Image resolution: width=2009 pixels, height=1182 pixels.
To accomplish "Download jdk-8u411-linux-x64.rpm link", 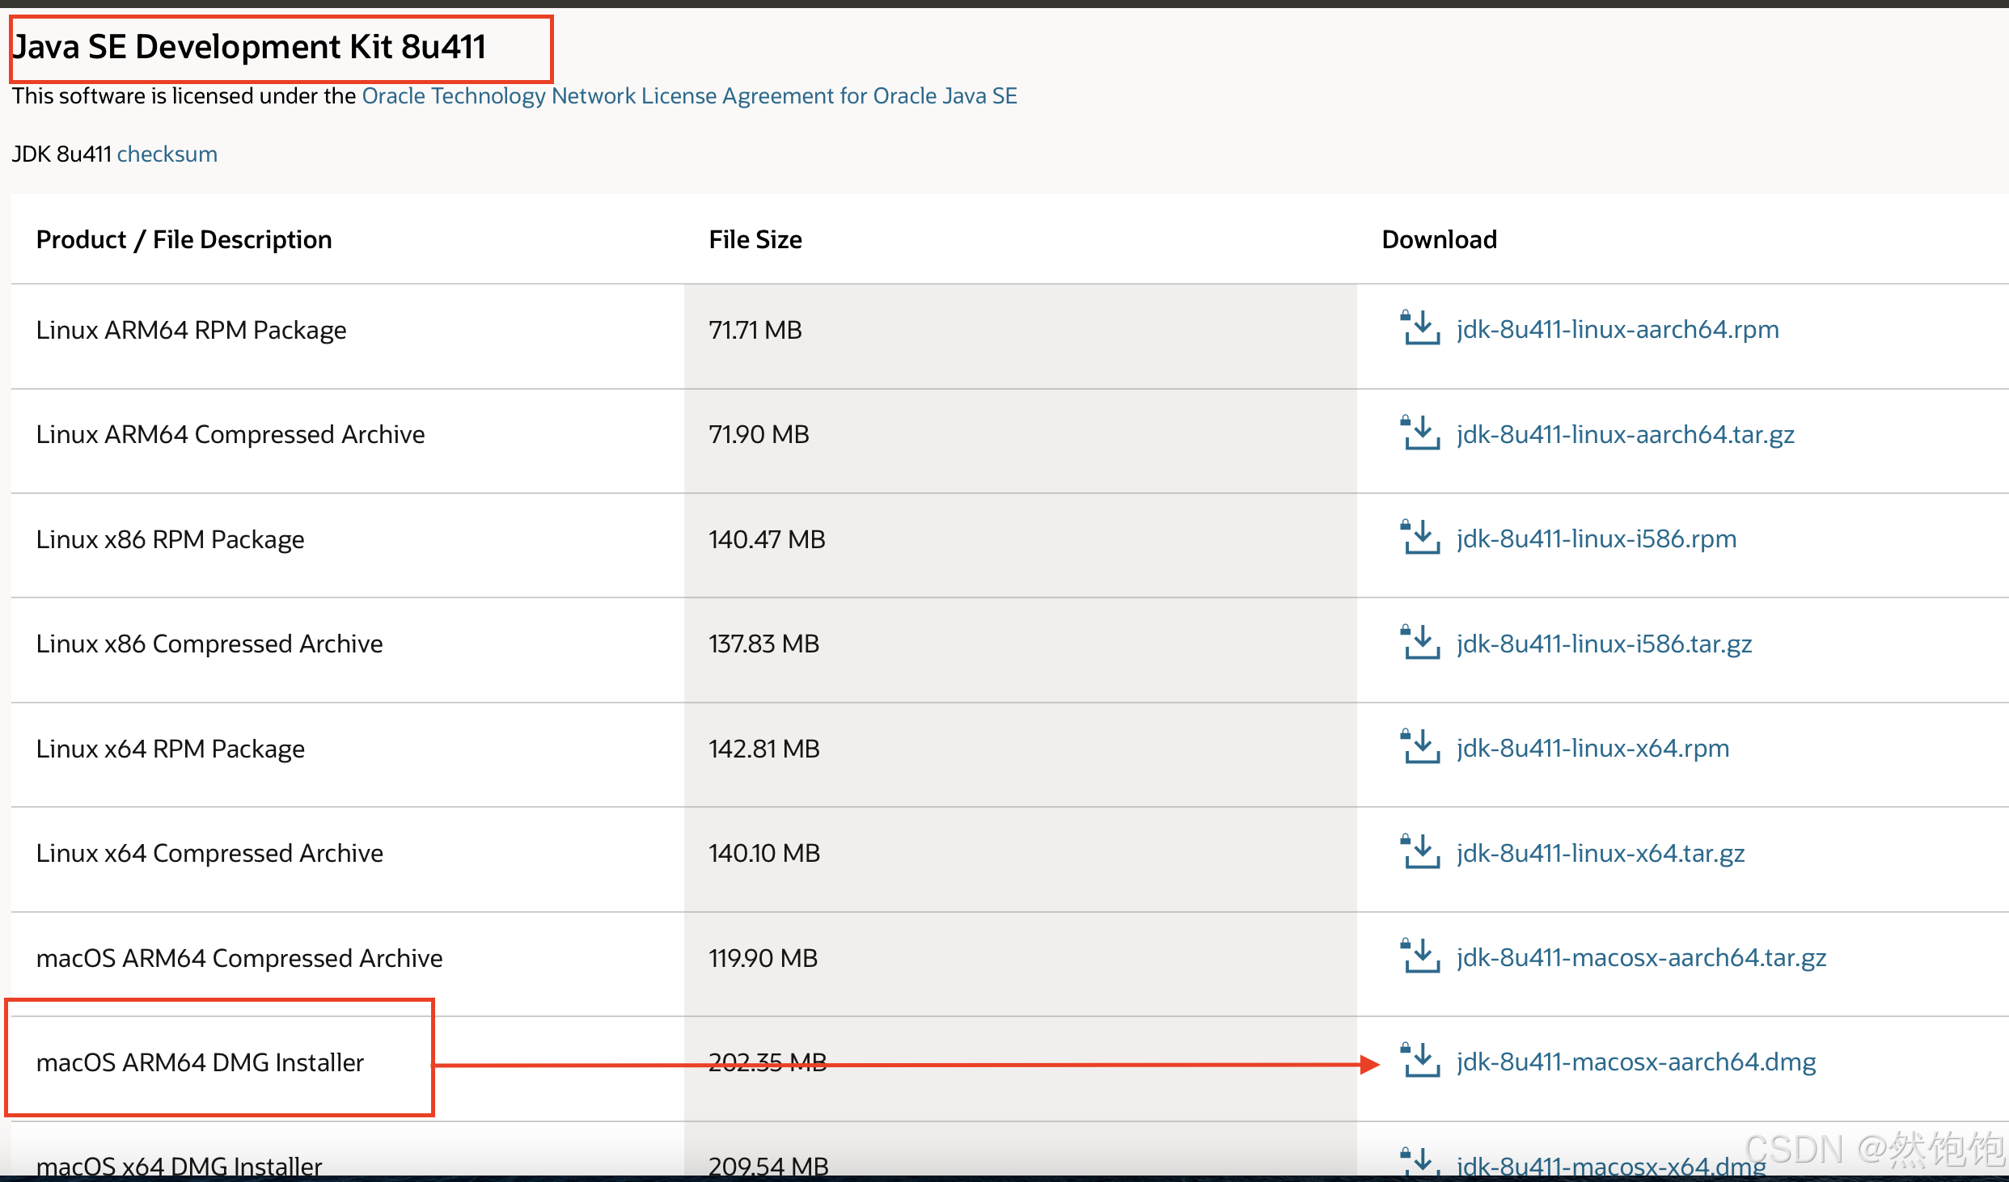I will point(1592,748).
